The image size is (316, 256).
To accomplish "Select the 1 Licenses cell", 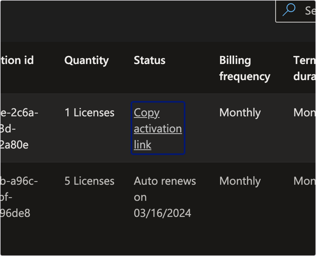I will [90, 113].
